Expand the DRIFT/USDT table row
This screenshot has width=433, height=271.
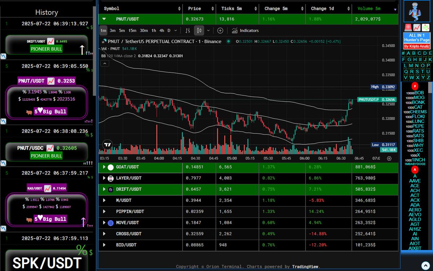(x=104, y=189)
